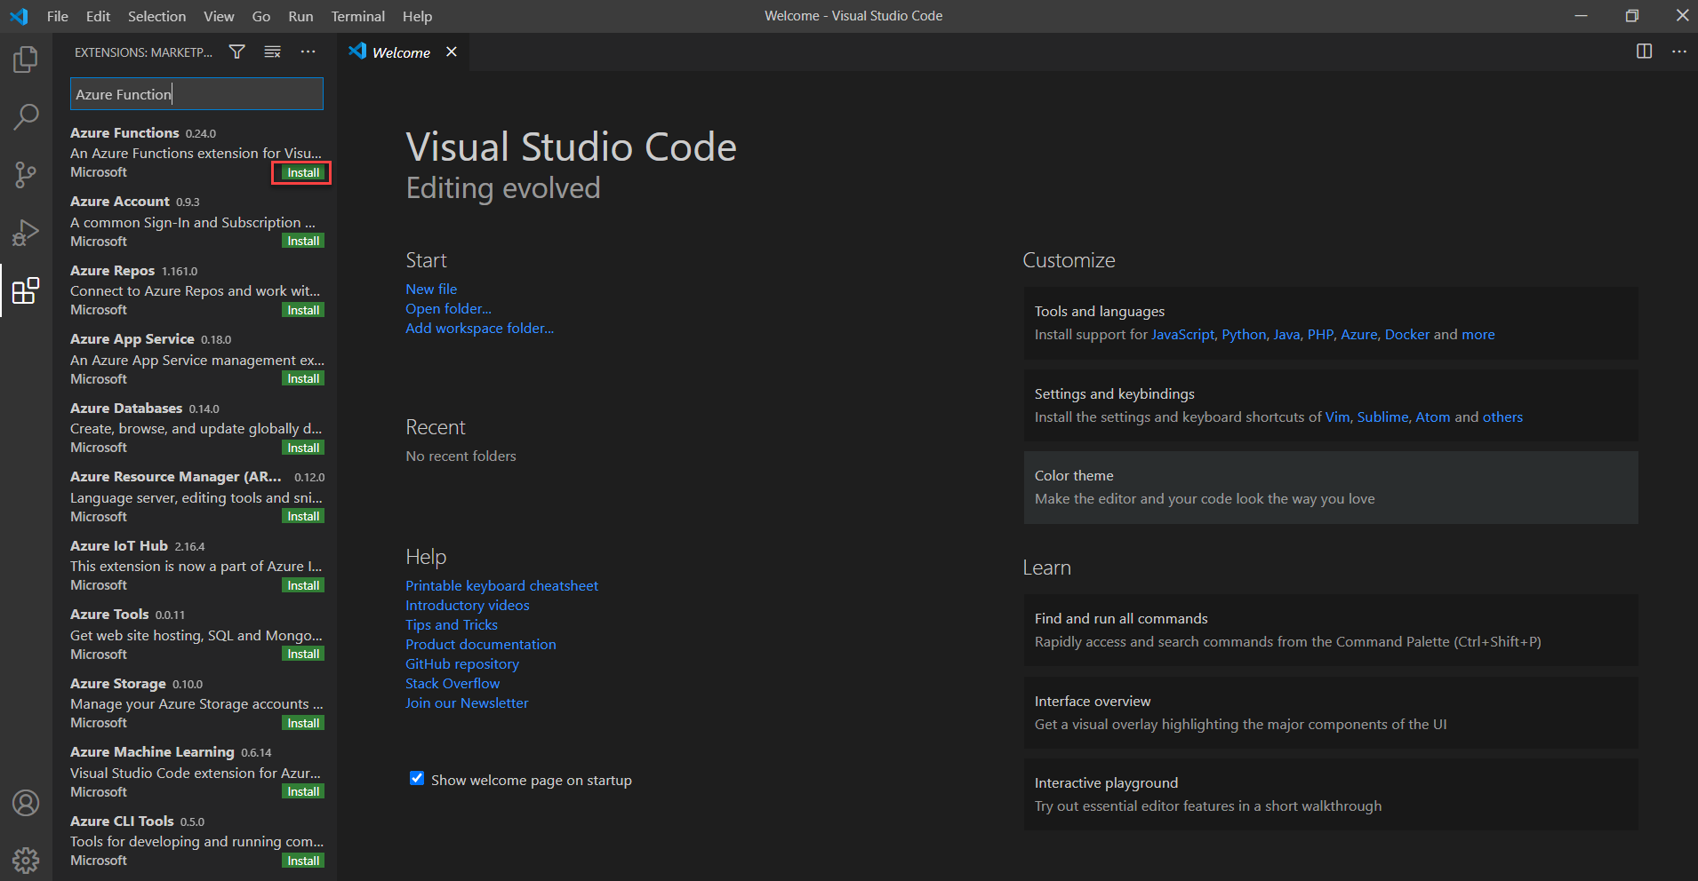
Task: Open the View menu
Action: coord(219,16)
